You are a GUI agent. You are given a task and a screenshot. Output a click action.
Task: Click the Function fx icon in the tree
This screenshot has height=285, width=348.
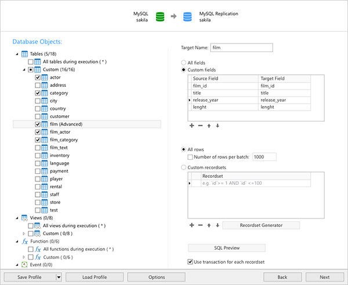coord(24,241)
